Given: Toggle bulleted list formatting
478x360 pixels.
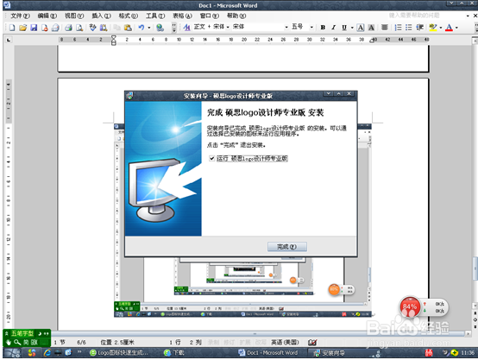Looking at the screenshot, I should click(x=408, y=28).
